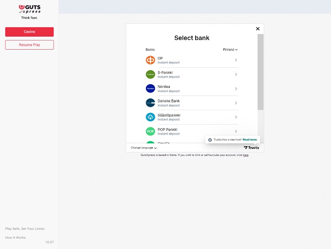Click the Casino button
The image size is (331, 249).
click(29, 32)
